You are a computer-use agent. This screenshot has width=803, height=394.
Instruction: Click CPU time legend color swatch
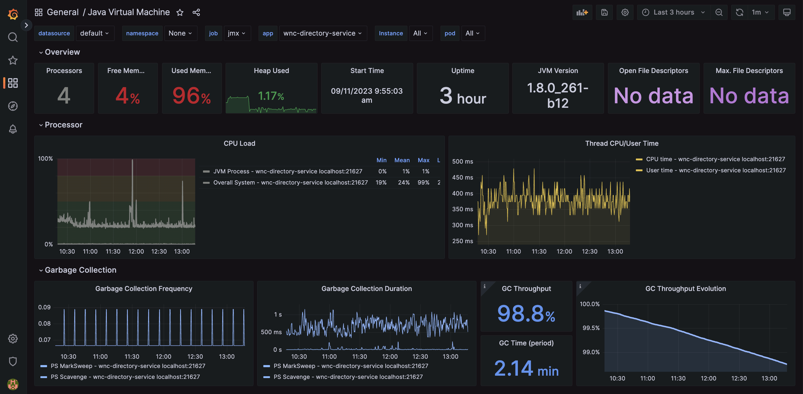639,159
